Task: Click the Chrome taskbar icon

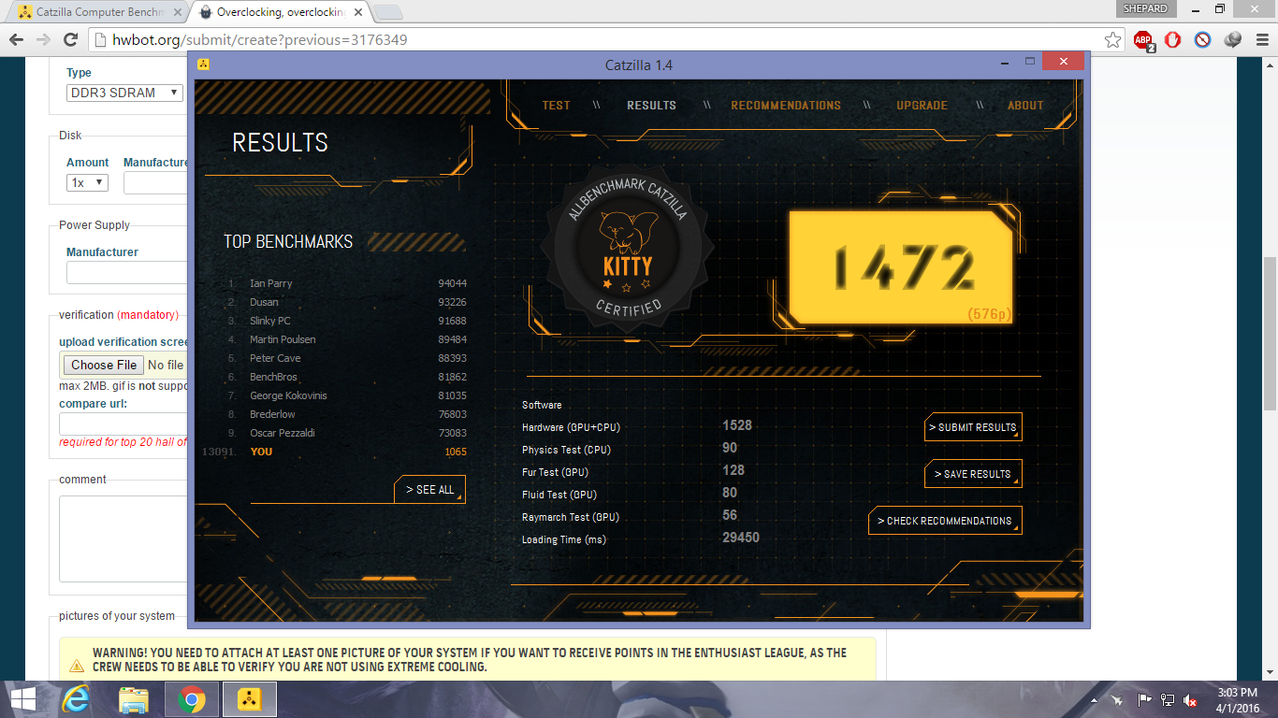Action: [x=192, y=699]
